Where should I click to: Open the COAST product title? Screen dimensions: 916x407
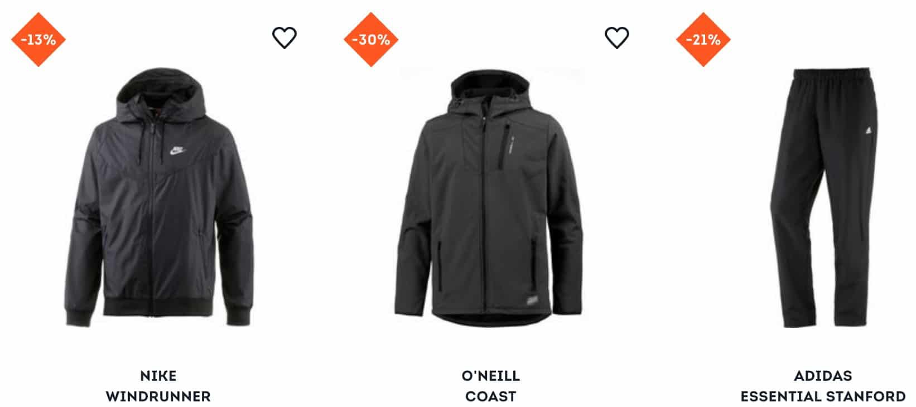coord(491,397)
